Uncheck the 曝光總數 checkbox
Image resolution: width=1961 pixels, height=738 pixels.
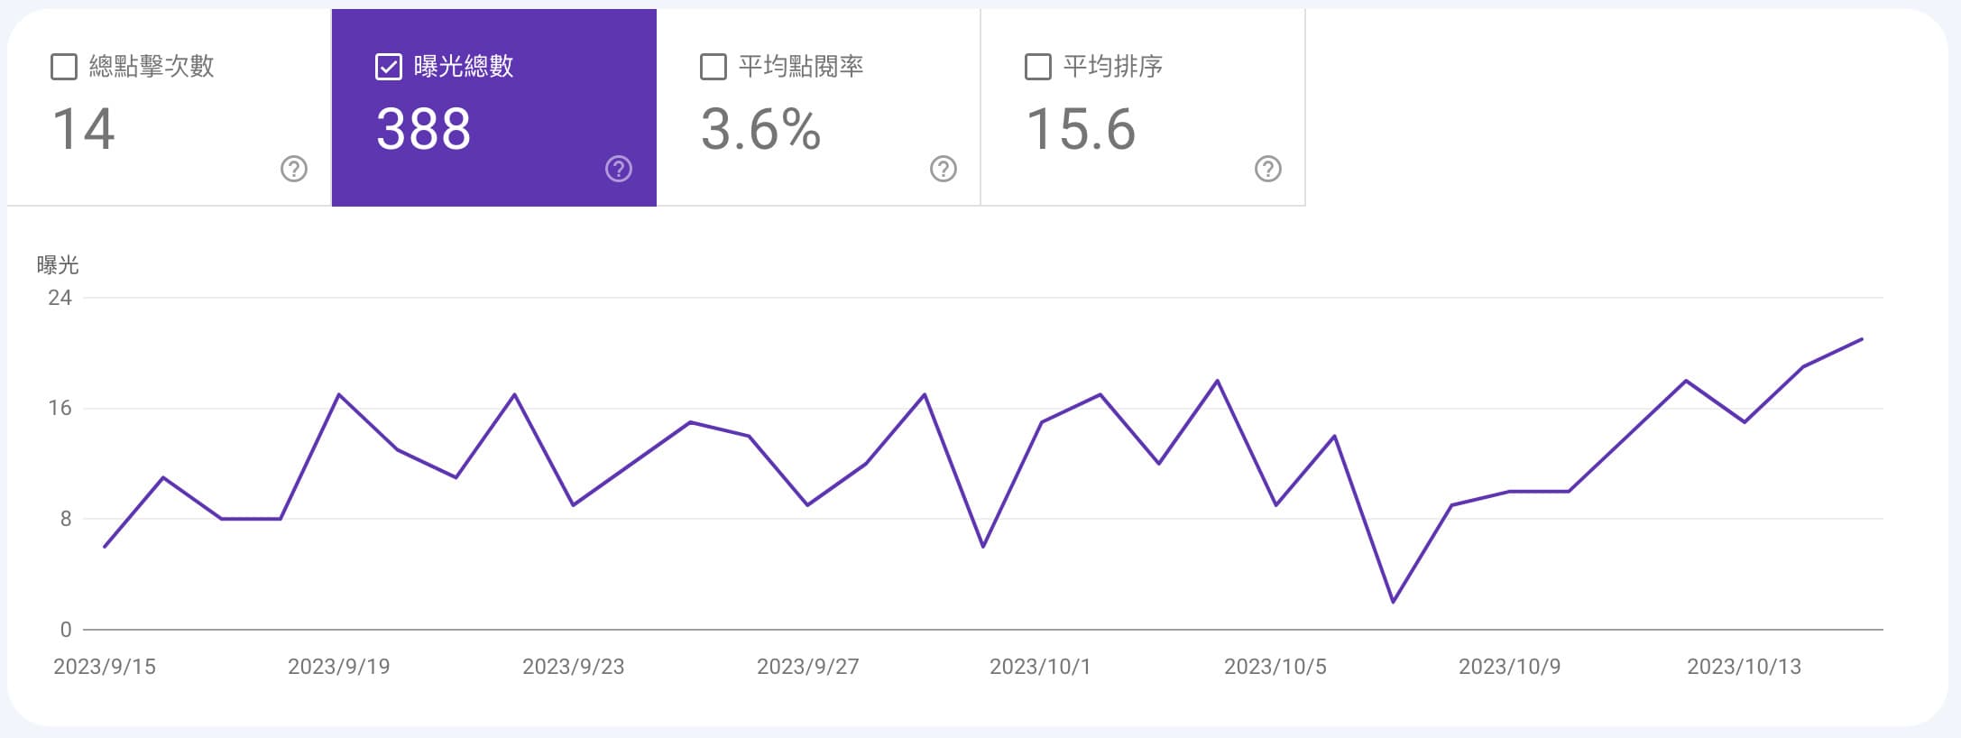(x=389, y=67)
